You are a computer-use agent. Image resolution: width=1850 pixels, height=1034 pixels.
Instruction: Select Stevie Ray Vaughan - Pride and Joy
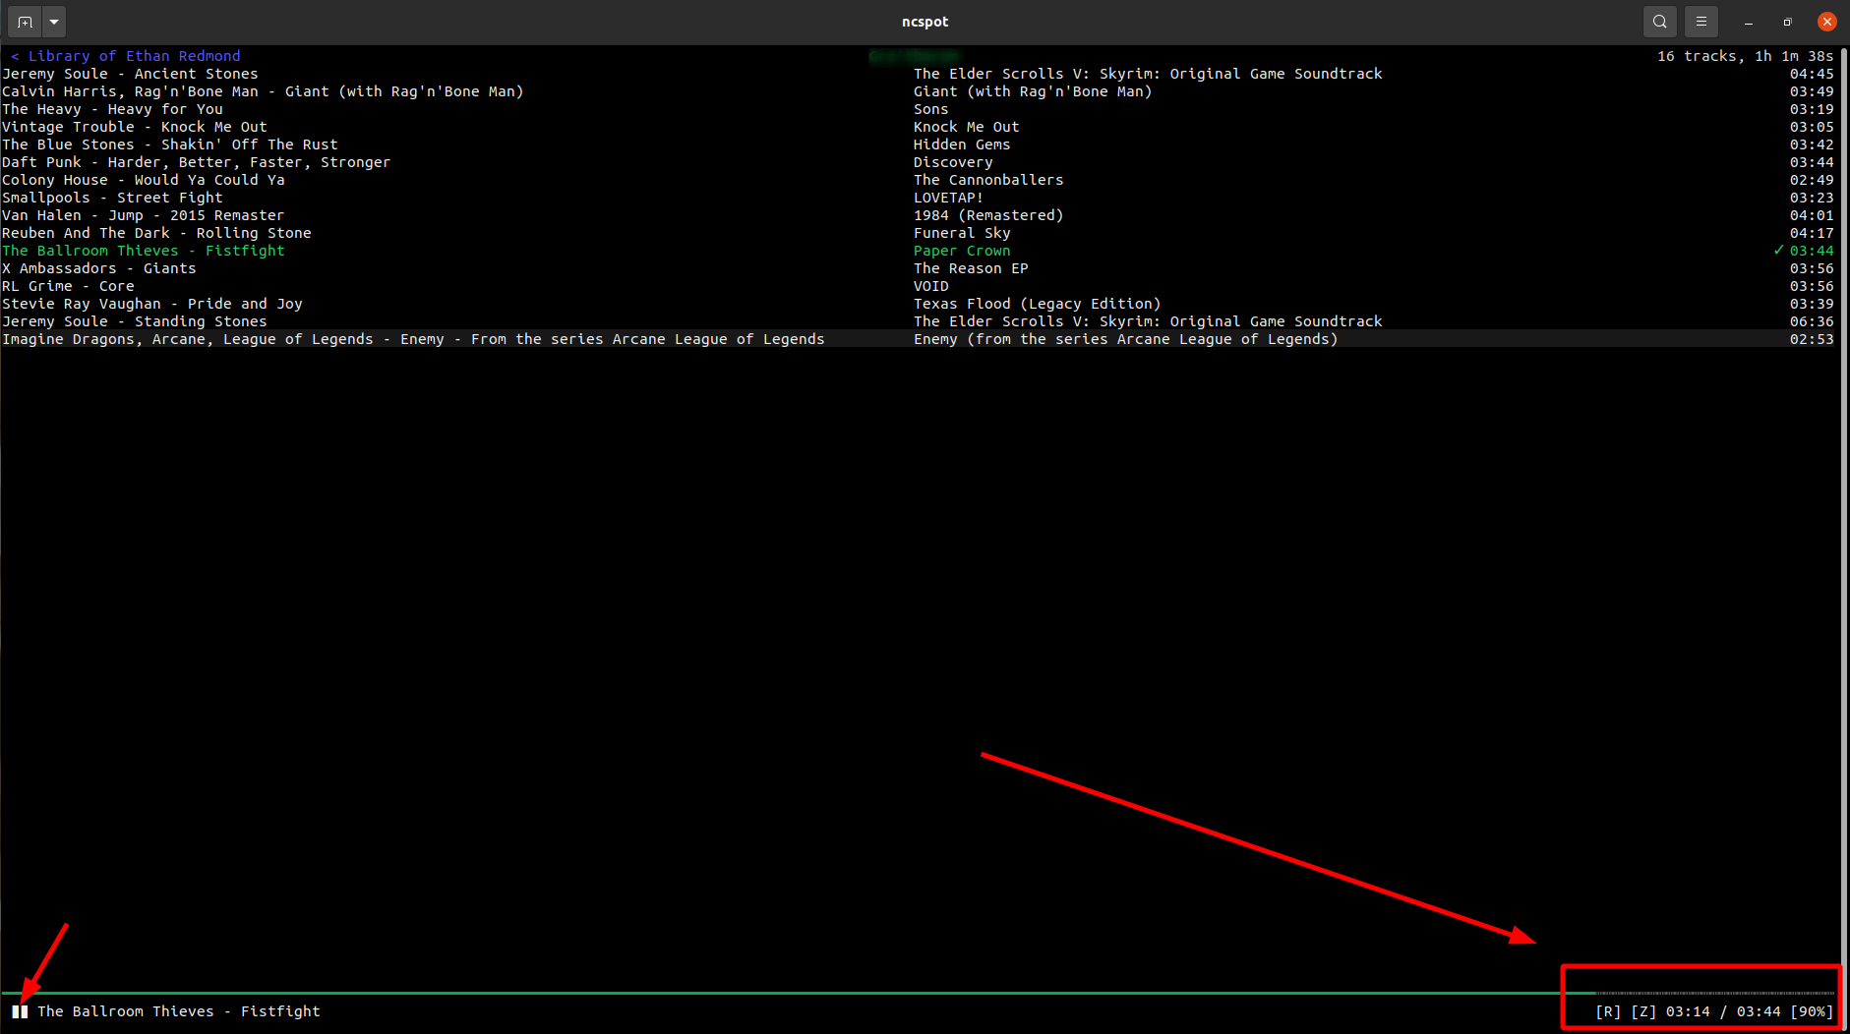(x=918, y=304)
